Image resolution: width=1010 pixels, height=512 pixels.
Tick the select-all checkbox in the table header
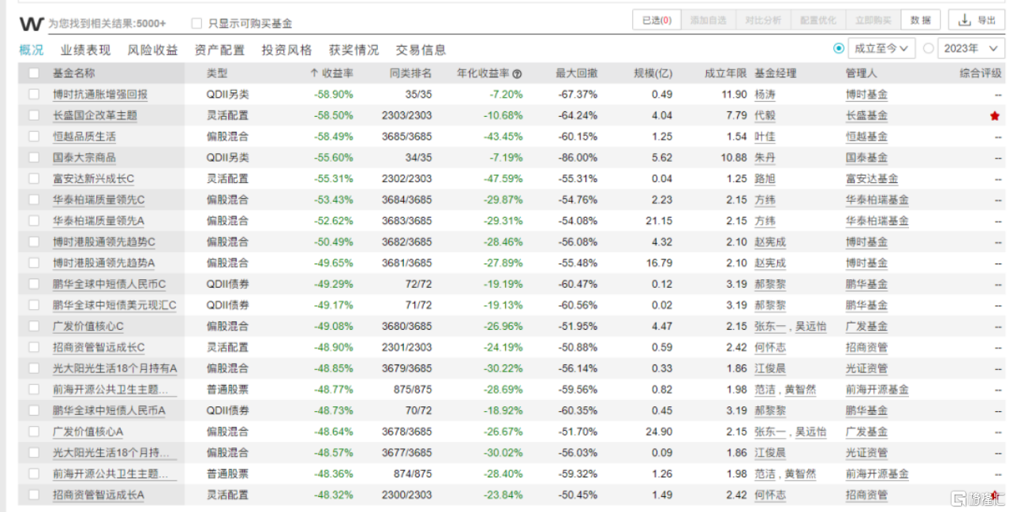pyautogui.click(x=34, y=73)
